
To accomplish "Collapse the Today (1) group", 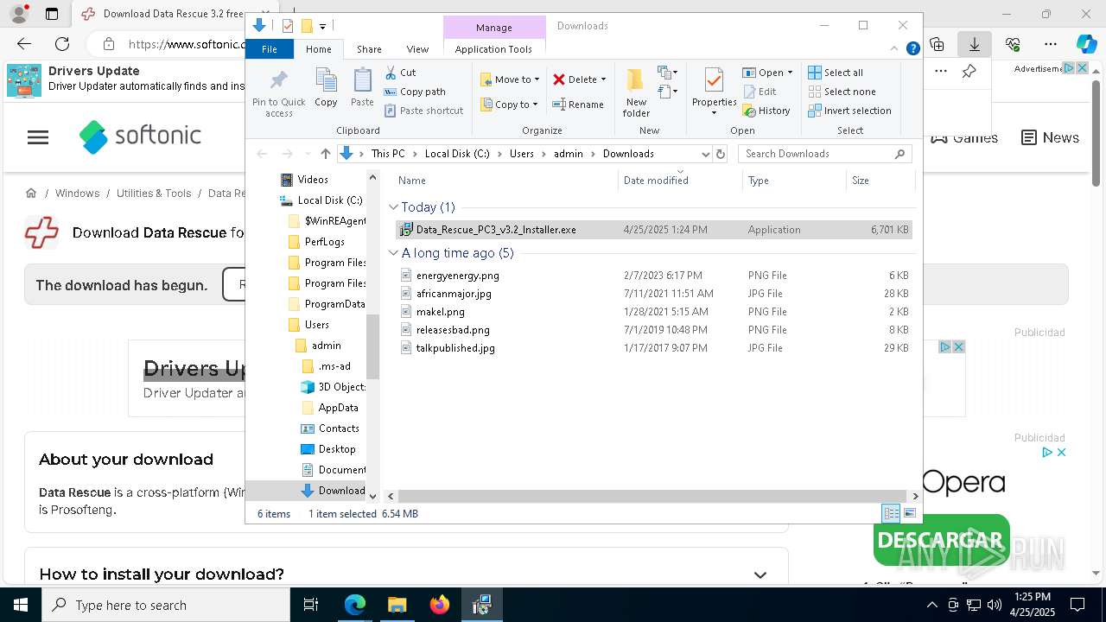I will pos(393,207).
